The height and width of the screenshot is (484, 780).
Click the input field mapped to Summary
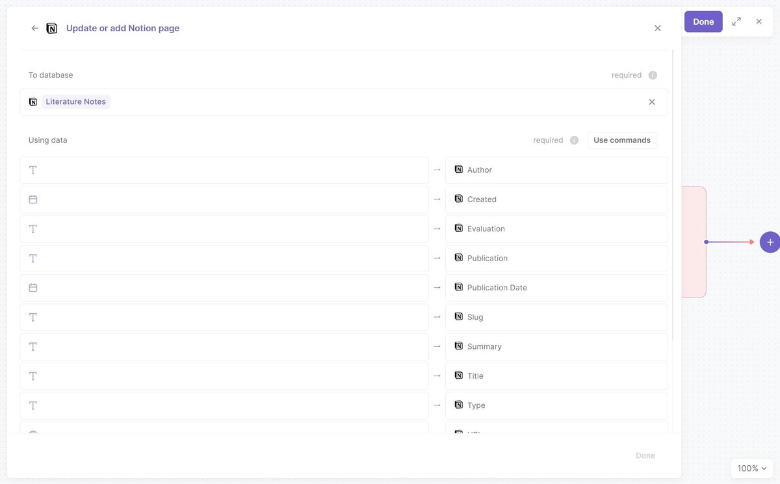click(224, 347)
